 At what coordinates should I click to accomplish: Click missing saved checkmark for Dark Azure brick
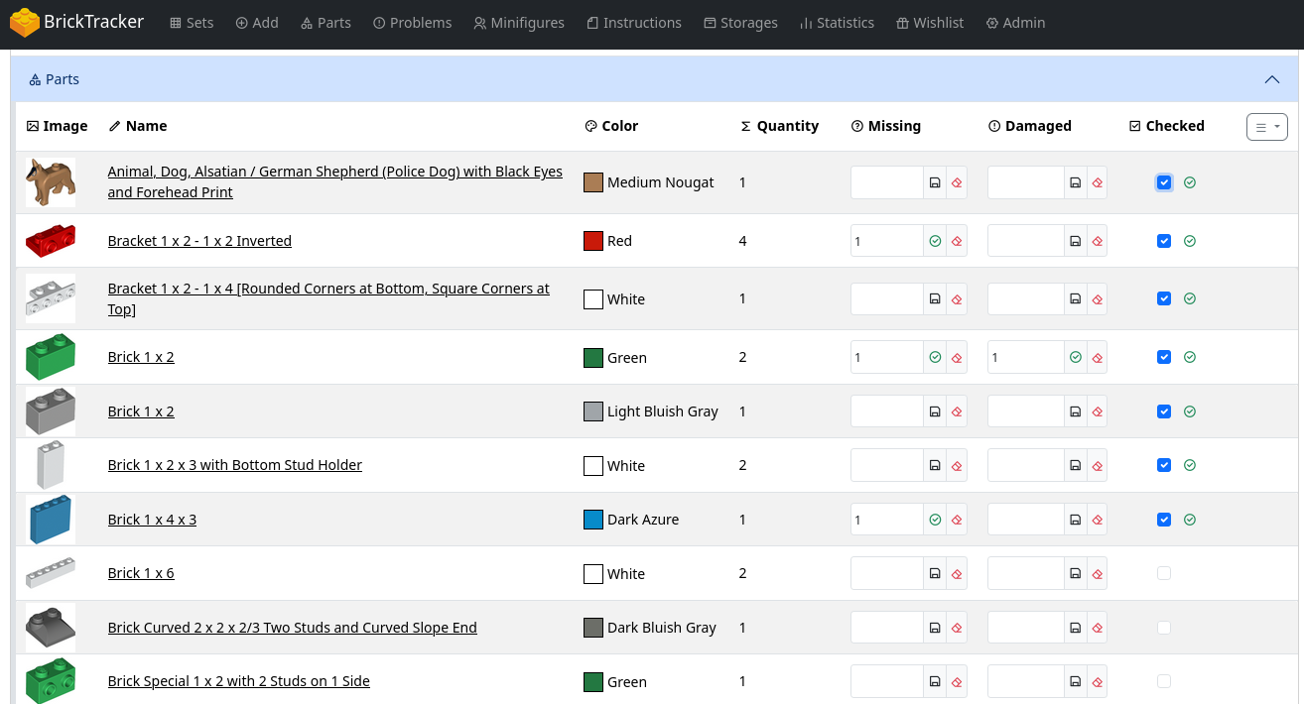(935, 520)
